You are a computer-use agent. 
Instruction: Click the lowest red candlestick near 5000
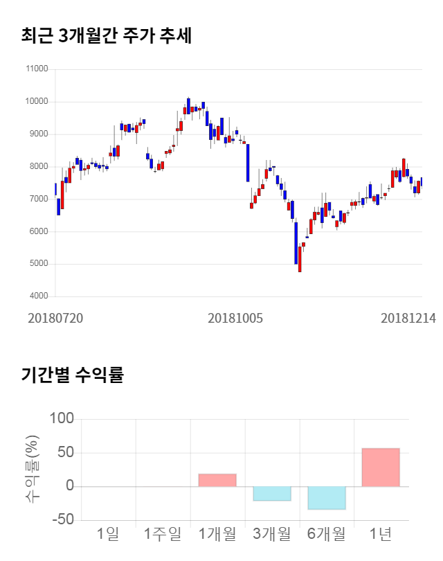click(x=300, y=259)
